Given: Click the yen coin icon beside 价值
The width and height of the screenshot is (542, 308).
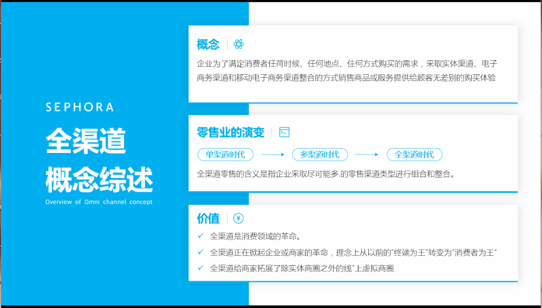Looking at the screenshot, I should (239, 218).
